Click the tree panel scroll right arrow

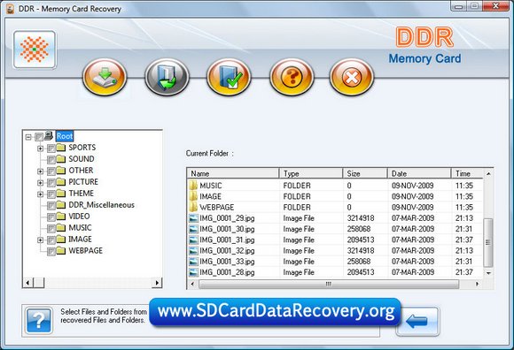coord(157,283)
